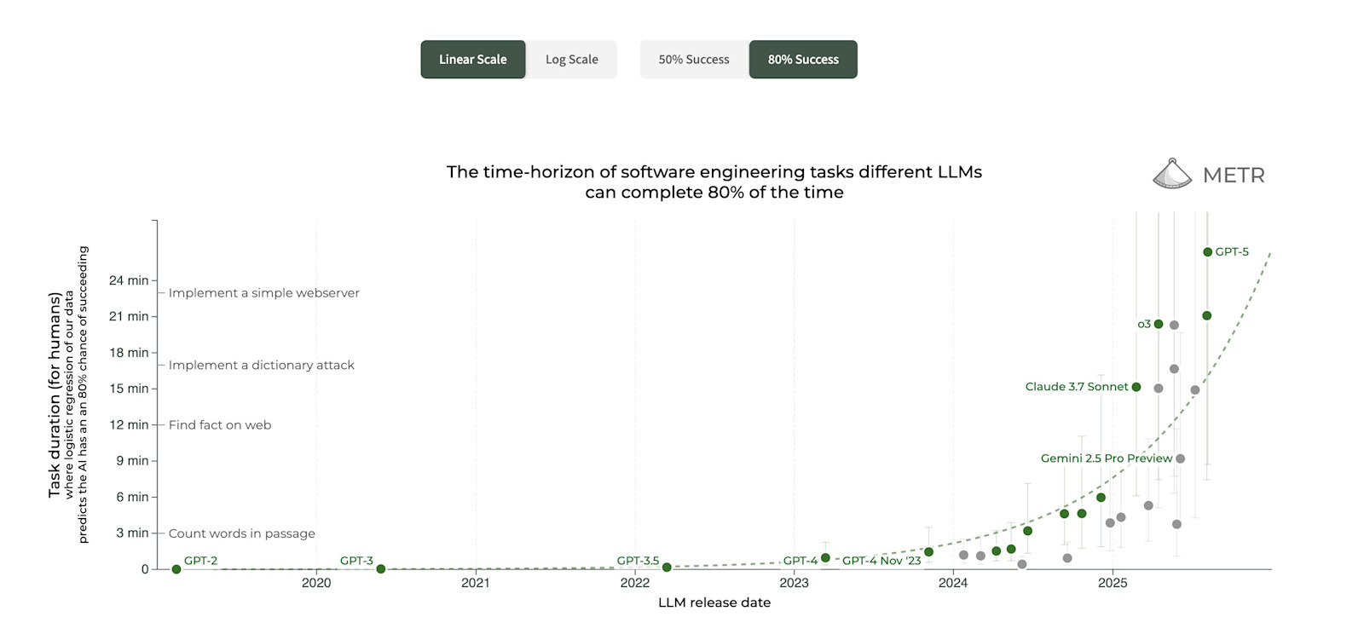Click the 'Find fact on web' annotation
This screenshot has height=634, width=1364.
[220, 425]
